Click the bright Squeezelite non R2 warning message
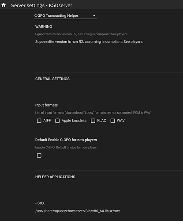The height and width of the screenshot is (221, 183). point(89,42)
